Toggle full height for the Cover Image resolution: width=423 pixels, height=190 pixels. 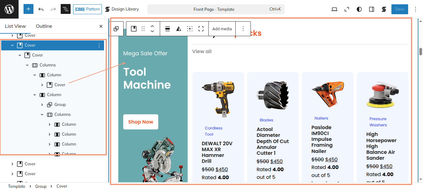tap(201, 29)
